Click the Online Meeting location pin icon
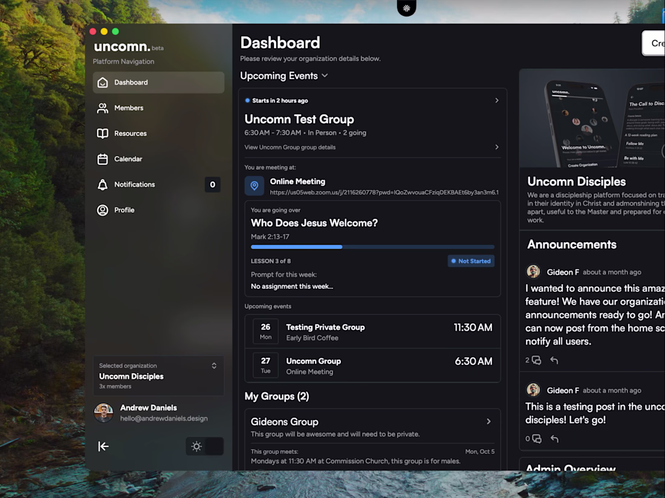The width and height of the screenshot is (665, 498). 255,186
